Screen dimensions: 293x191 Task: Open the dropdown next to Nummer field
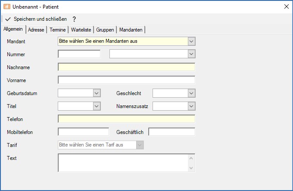coord(191,54)
